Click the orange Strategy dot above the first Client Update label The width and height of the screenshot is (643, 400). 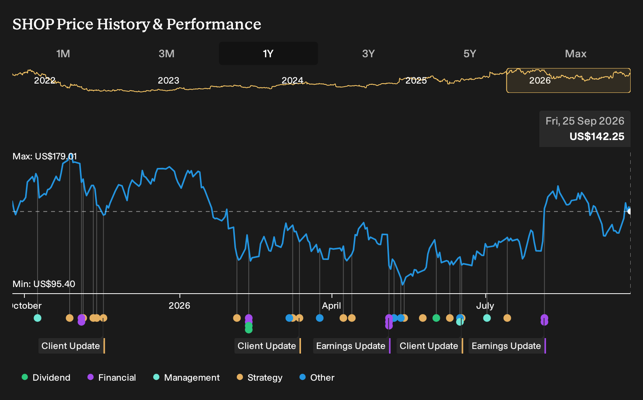(x=103, y=318)
